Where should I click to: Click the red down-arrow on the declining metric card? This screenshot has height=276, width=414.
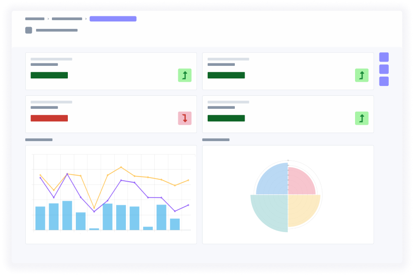pos(185,119)
